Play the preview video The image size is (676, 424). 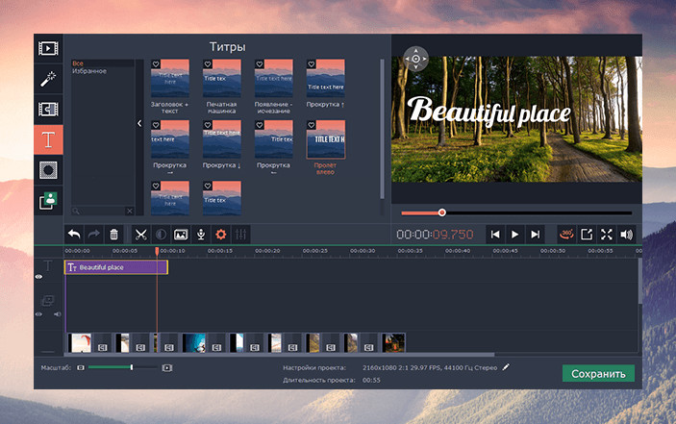tap(514, 235)
